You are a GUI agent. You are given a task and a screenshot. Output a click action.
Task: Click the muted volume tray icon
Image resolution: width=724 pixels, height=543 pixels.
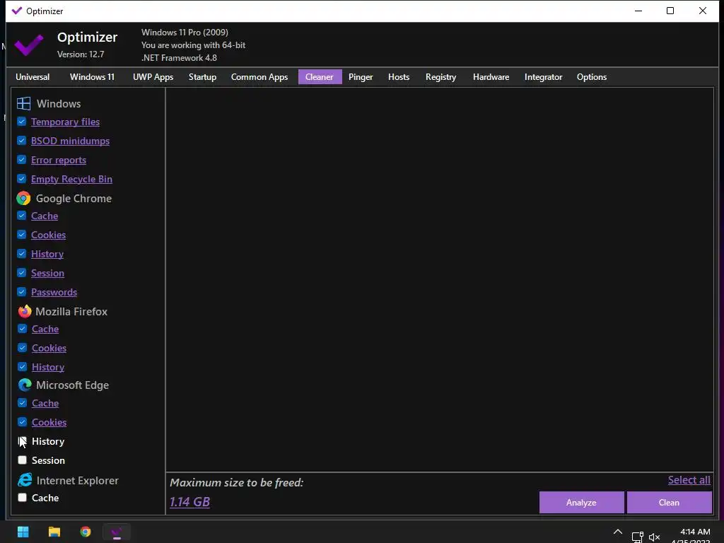(654, 537)
